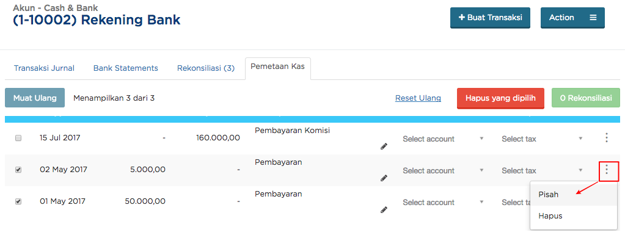The width and height of the screenshot is (625, 235).
Task: Choose Hapus from the context menu
Action: [x=574, y=216]
